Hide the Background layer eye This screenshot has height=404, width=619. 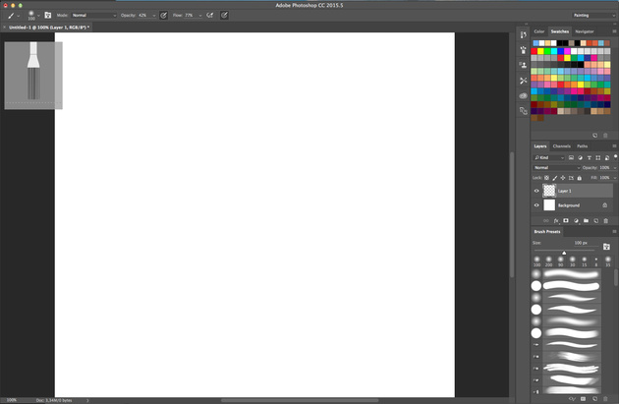(x=536, y=205)
